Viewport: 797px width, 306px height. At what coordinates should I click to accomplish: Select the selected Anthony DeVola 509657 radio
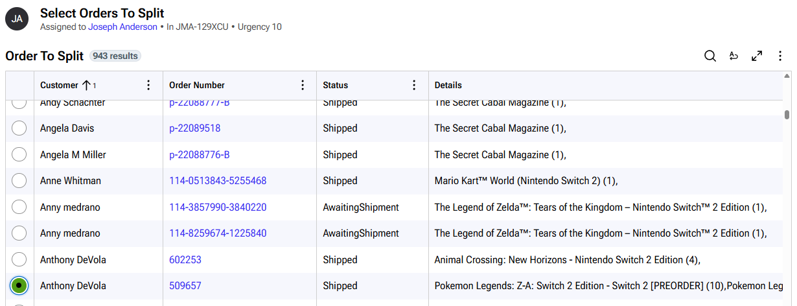pyautogui.click(x=19, y=285)
